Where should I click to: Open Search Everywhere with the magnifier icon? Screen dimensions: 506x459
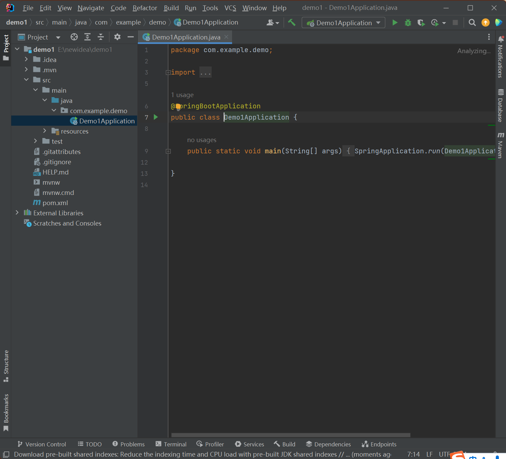[x=472, y=22]
